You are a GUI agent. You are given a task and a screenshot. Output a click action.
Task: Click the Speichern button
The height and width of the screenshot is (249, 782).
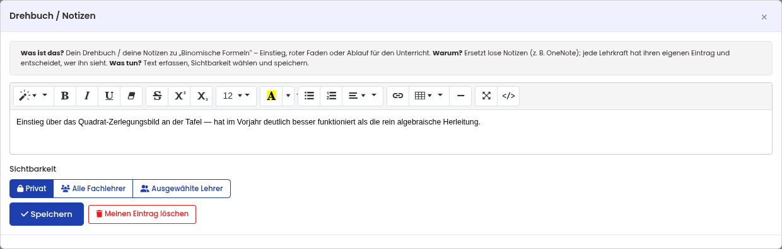[47, 214]
